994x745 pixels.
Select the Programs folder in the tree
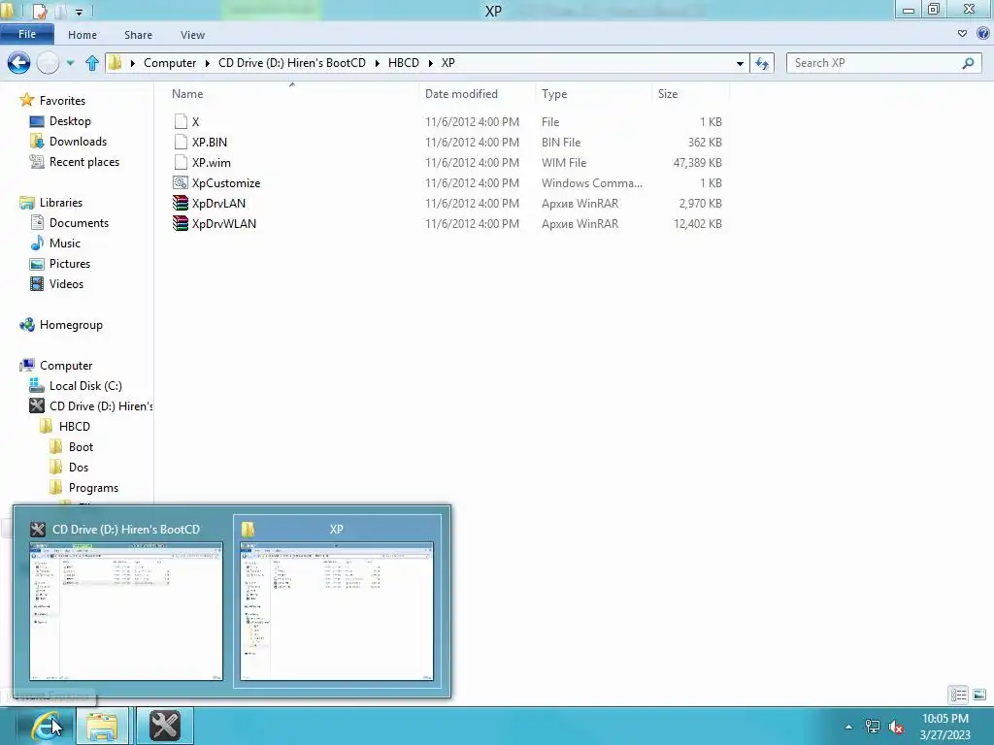point(93,487)
